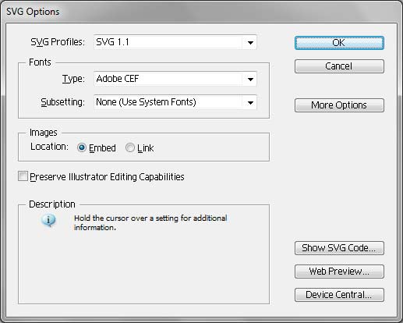The image size is (403, 323).
Task: Open Device Central
Action: pyautogui.click(x=339, y=295)
